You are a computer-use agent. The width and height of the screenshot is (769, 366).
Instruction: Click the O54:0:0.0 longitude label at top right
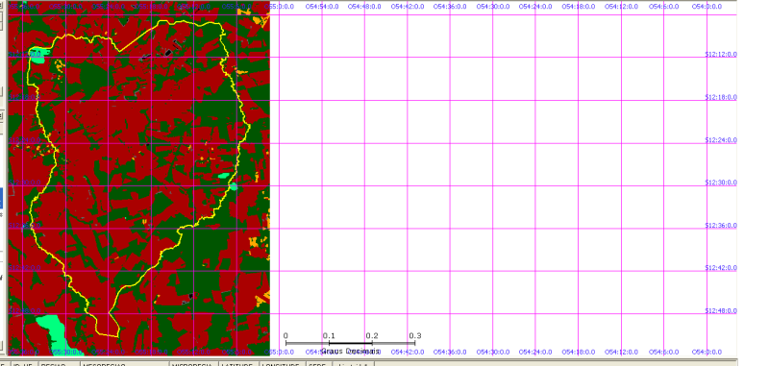706,7
